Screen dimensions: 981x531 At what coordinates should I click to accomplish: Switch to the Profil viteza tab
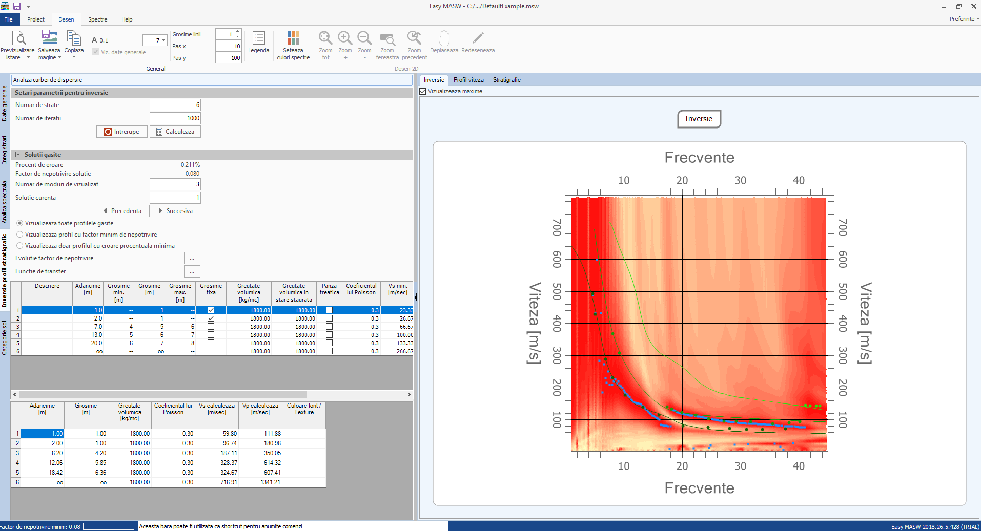pyautogui.click(x=468, y=80)
